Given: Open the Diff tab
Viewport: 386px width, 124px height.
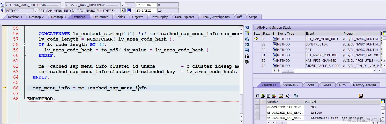Looking at the screenshot, I should [x=239, y=17].
